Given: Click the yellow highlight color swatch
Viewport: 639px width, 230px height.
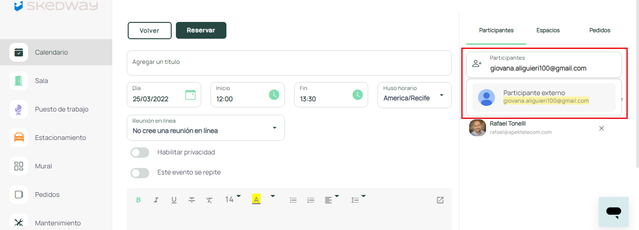Looking at the screenshot, I should point(256,199).
